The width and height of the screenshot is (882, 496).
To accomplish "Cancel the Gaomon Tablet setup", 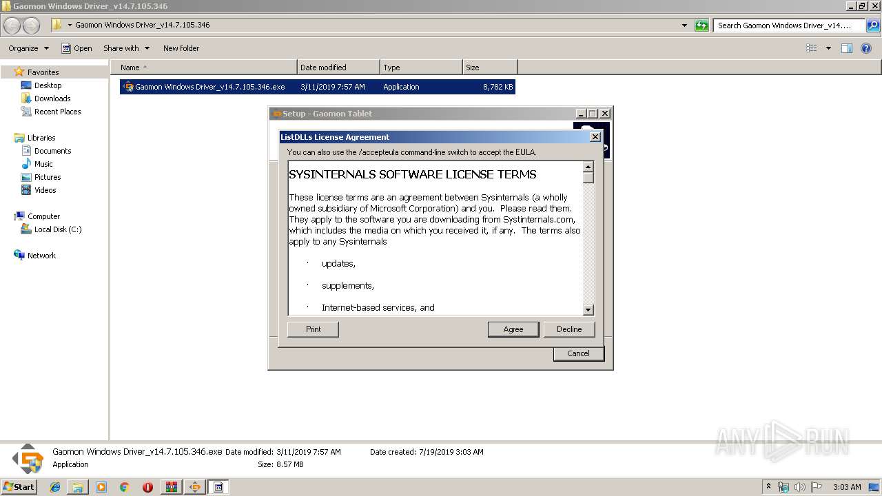I will pos(578,353).
